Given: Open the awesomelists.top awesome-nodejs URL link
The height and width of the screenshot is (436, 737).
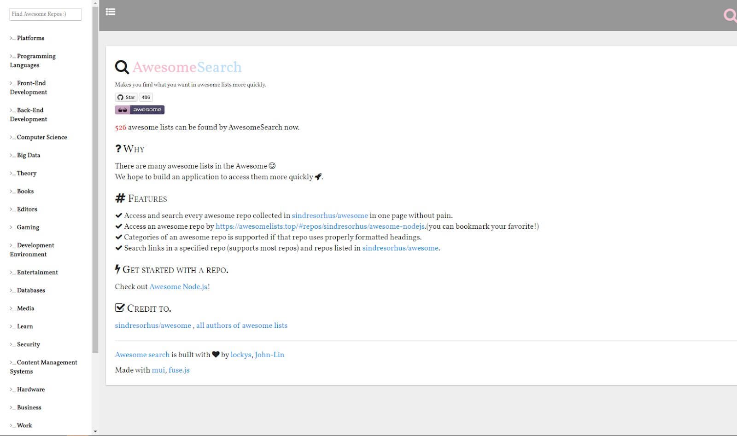Looking at the screenshot, I should point(320,227).
